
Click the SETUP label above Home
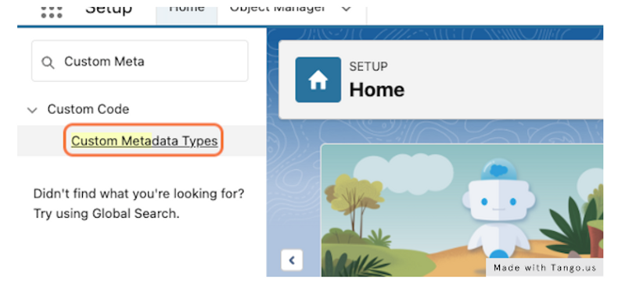[368, 66]
